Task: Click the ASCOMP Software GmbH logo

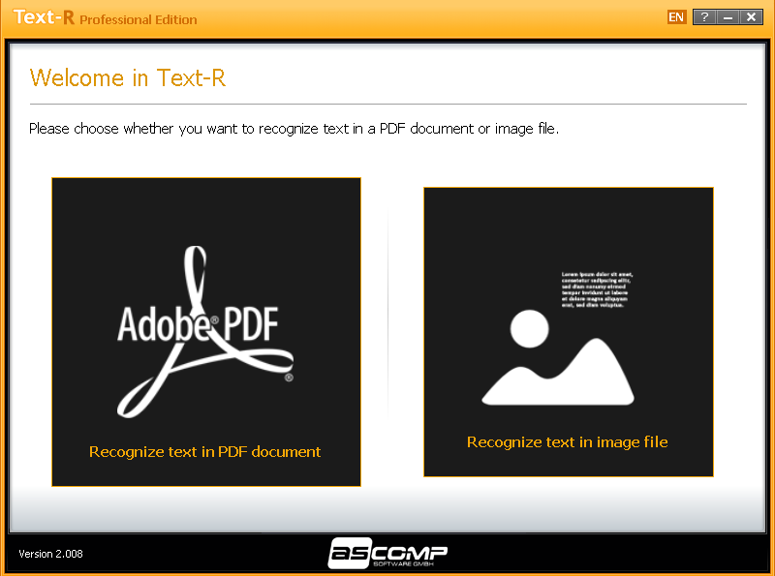Action: (x=388, y=553)
